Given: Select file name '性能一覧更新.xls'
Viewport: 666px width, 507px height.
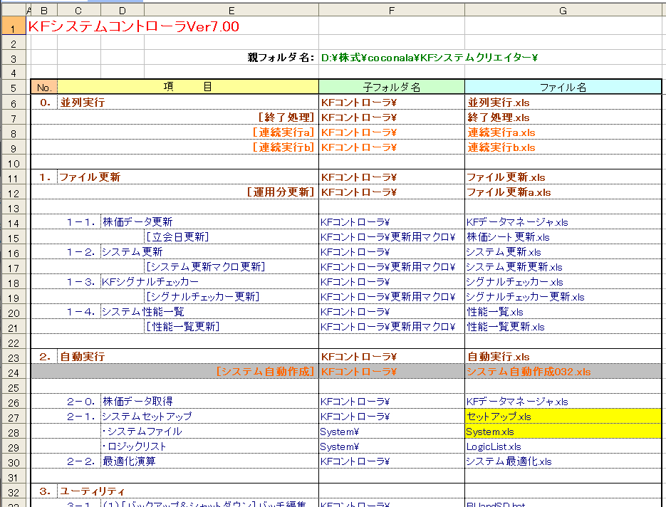Looking at the screenshot, I should click(506, 327).
